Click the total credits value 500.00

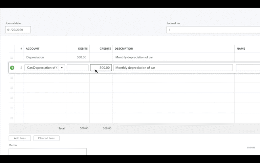tap(107, 128)
